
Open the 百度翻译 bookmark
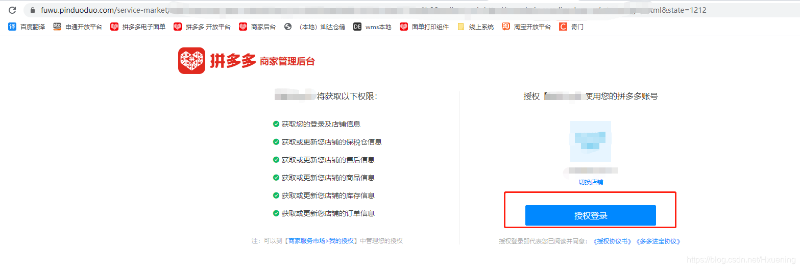click(27, 27)
